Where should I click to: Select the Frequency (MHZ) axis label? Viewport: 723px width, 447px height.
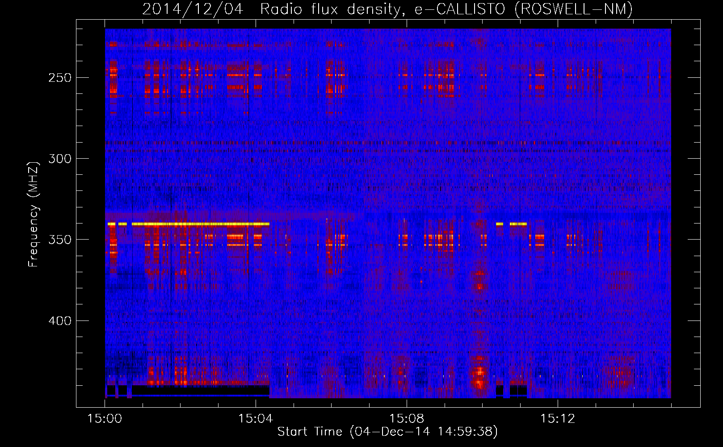34,214
